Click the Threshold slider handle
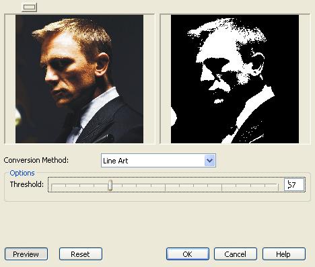The image size is (315, 267). click(x=110, y=185)
